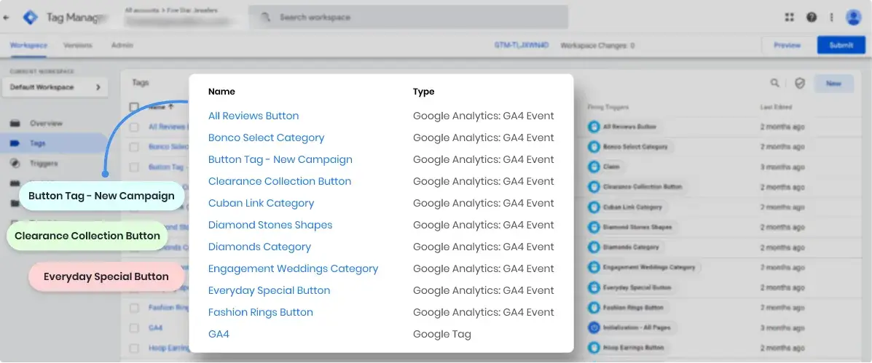Click the Firing Triggers column header

pos(608,106)
